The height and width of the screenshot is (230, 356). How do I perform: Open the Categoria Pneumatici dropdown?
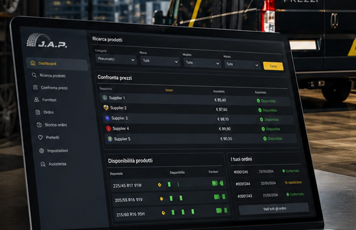116,59
